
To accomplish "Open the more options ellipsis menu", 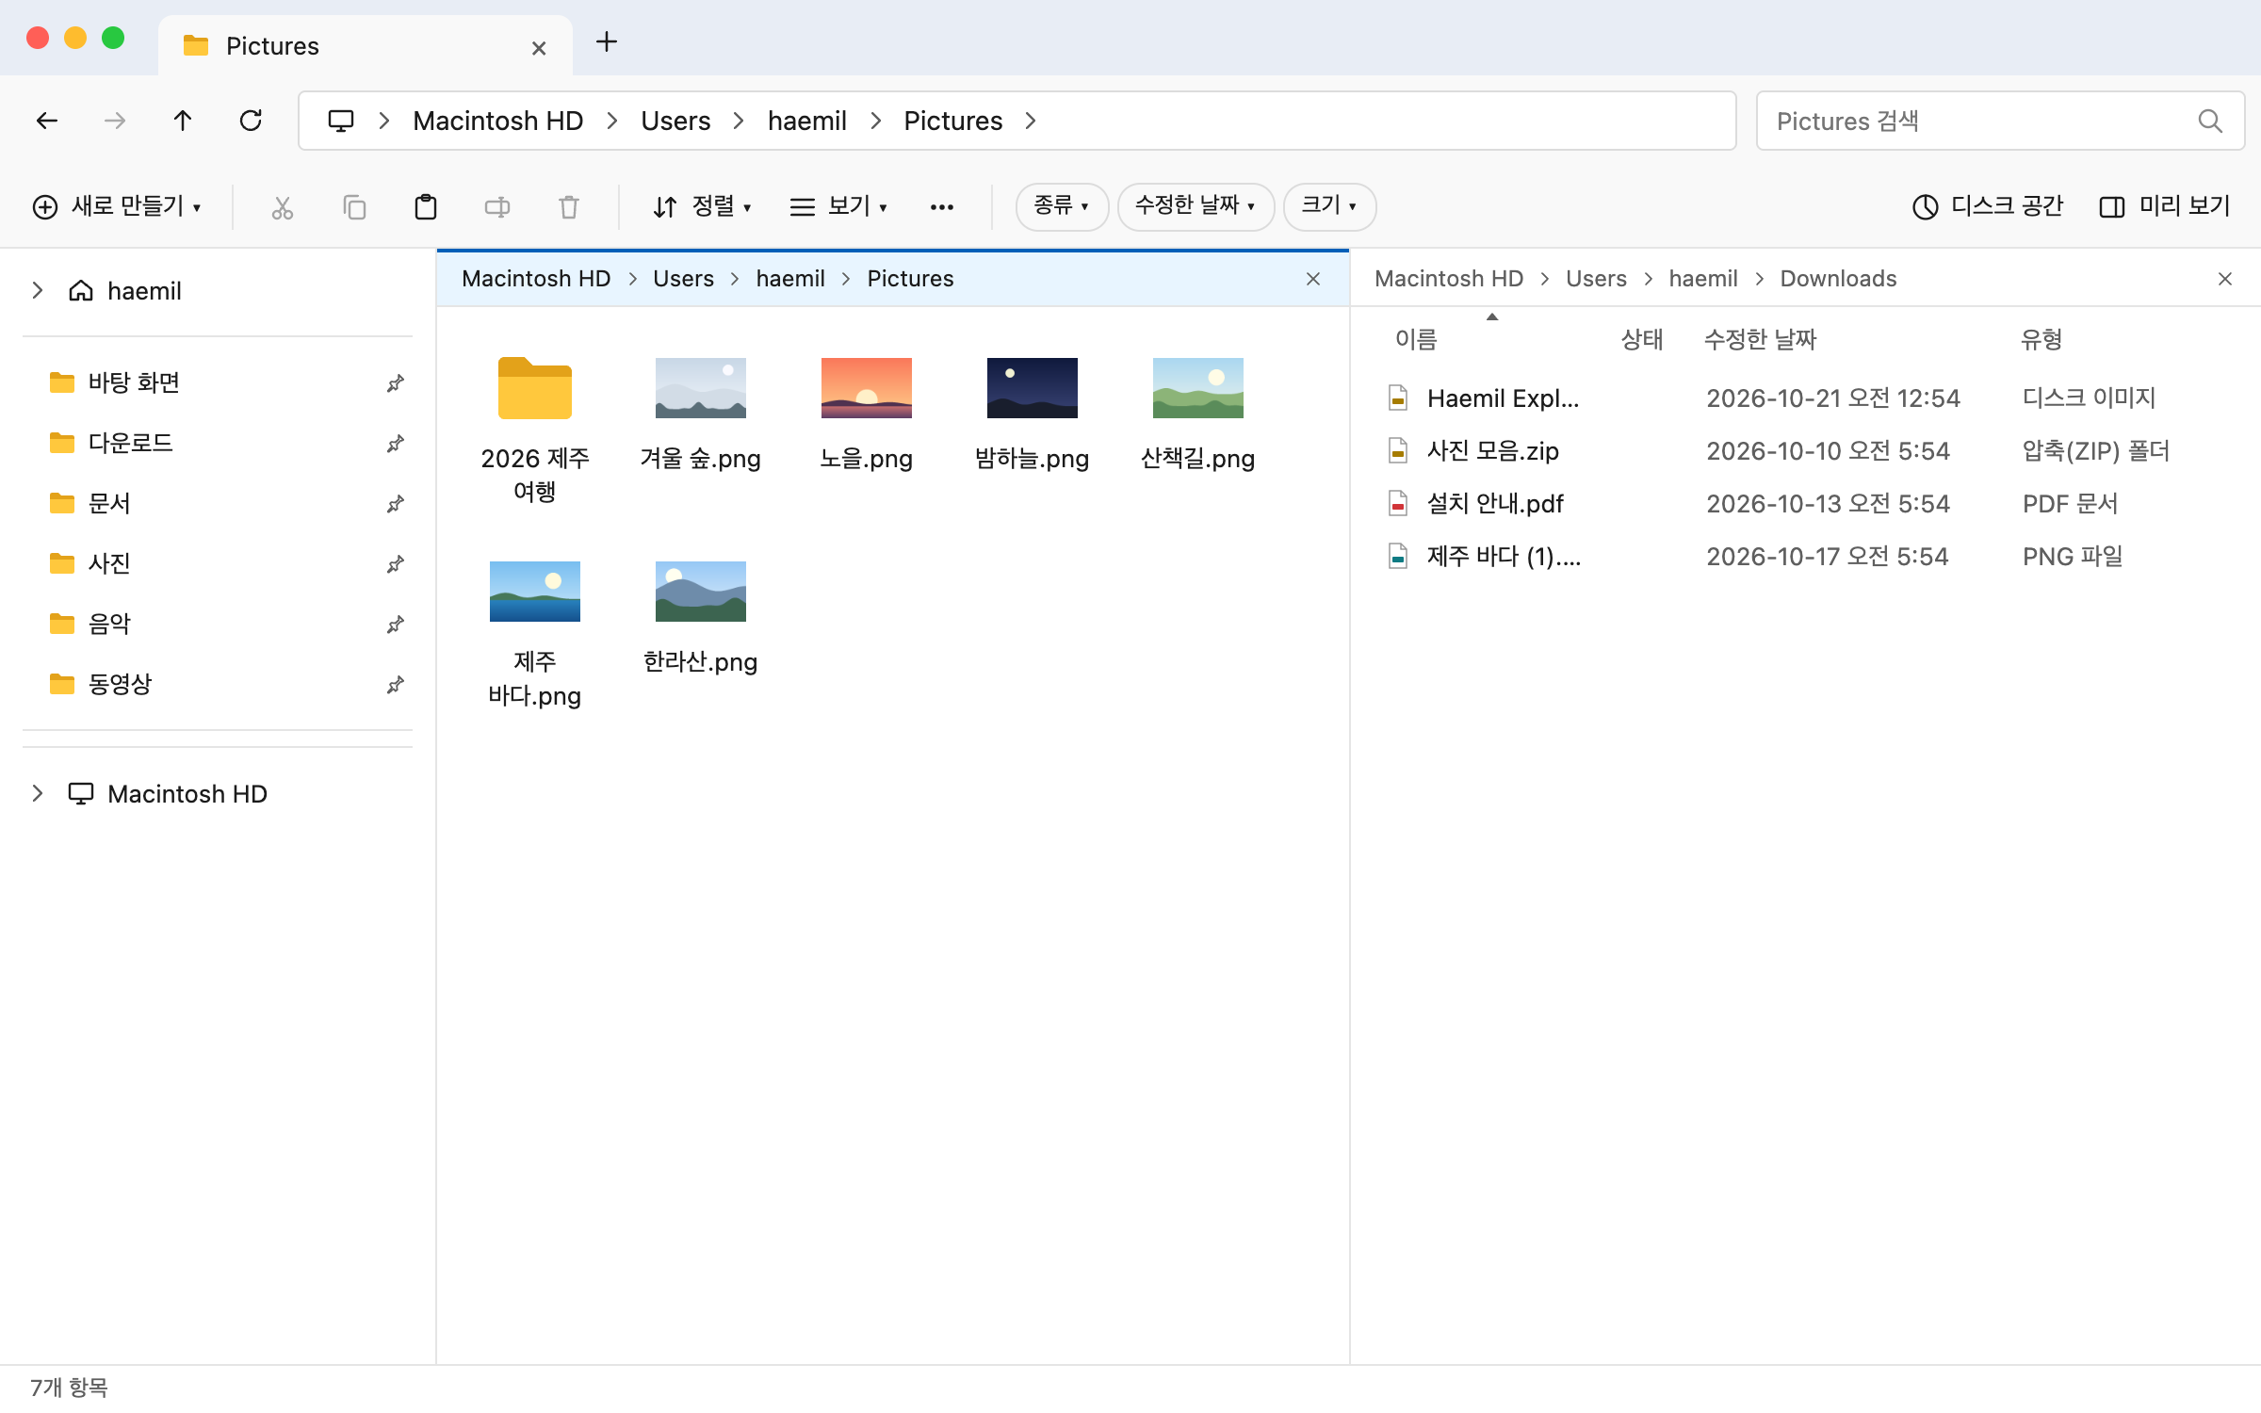I will (x=942, y=207).
